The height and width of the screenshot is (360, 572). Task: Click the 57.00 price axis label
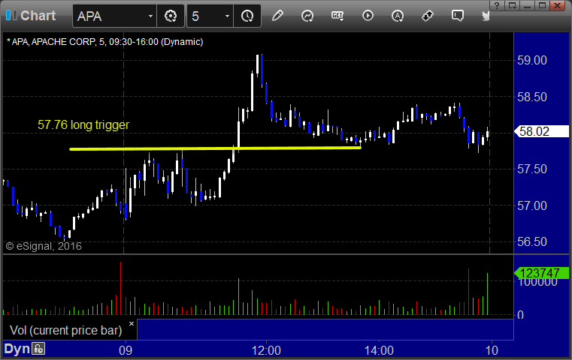pyautogui.click(x=532, y=205)
